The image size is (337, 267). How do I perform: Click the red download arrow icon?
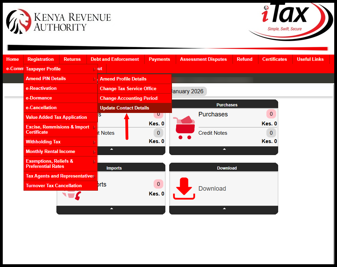pos(183,188)
